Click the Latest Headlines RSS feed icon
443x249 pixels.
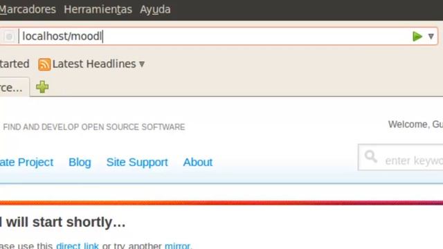(x=44, y=64)
